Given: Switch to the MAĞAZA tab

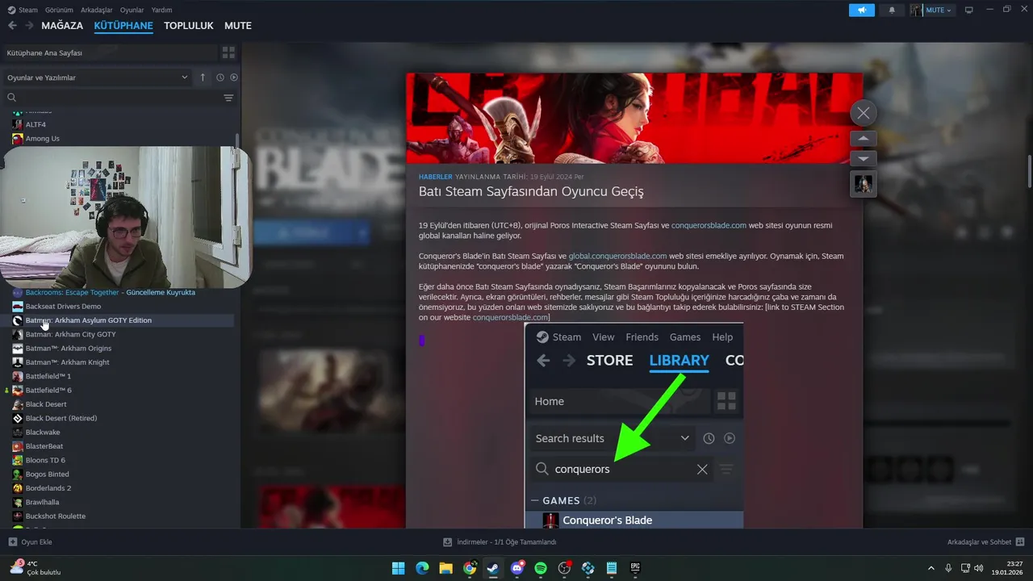Looking at the screenshot, I should click(62, 26).
